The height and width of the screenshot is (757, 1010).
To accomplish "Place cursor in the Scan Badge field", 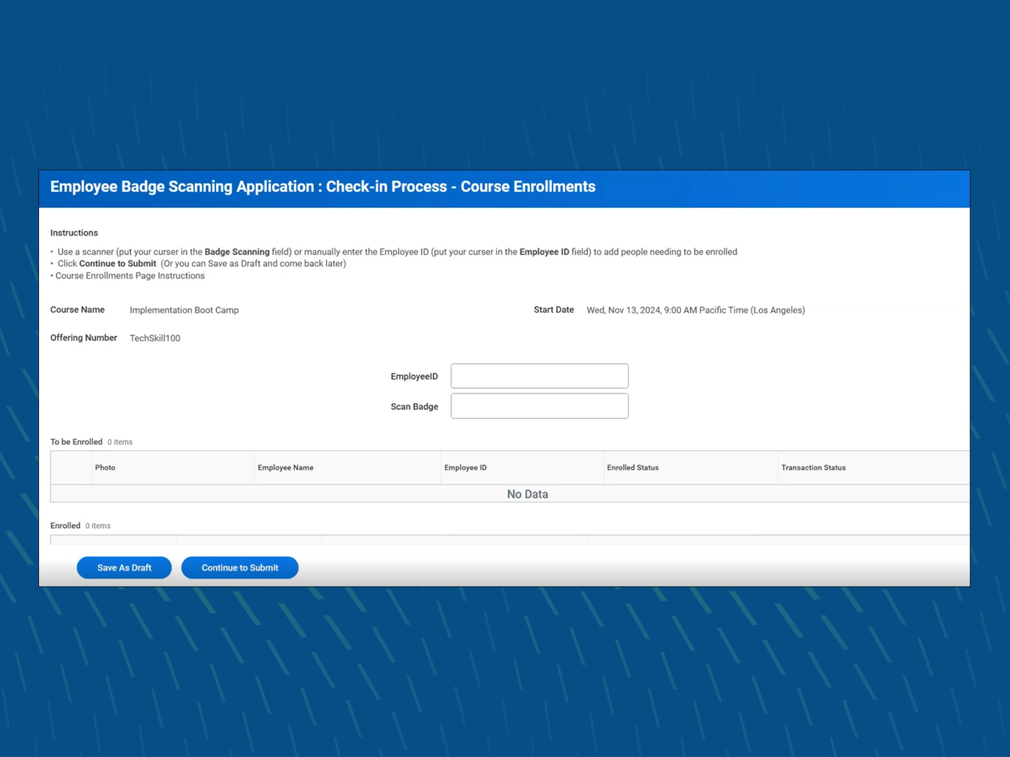I will coord(538,406).
